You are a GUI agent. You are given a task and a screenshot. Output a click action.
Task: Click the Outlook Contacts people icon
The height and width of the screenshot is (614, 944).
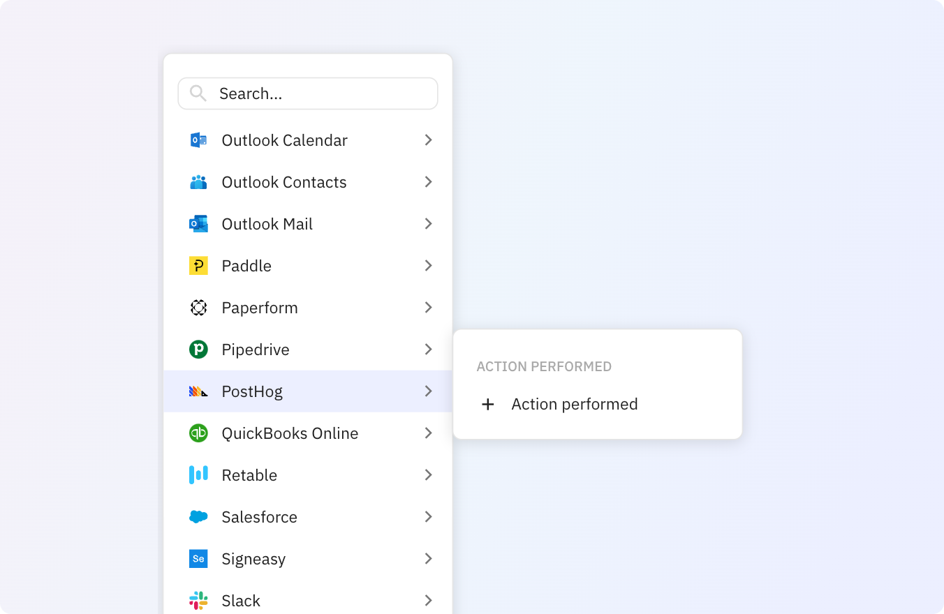point(198,182)
